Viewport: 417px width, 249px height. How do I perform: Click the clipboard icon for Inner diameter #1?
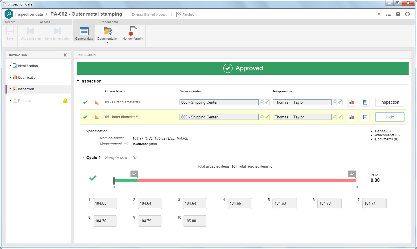pos(365,117)
